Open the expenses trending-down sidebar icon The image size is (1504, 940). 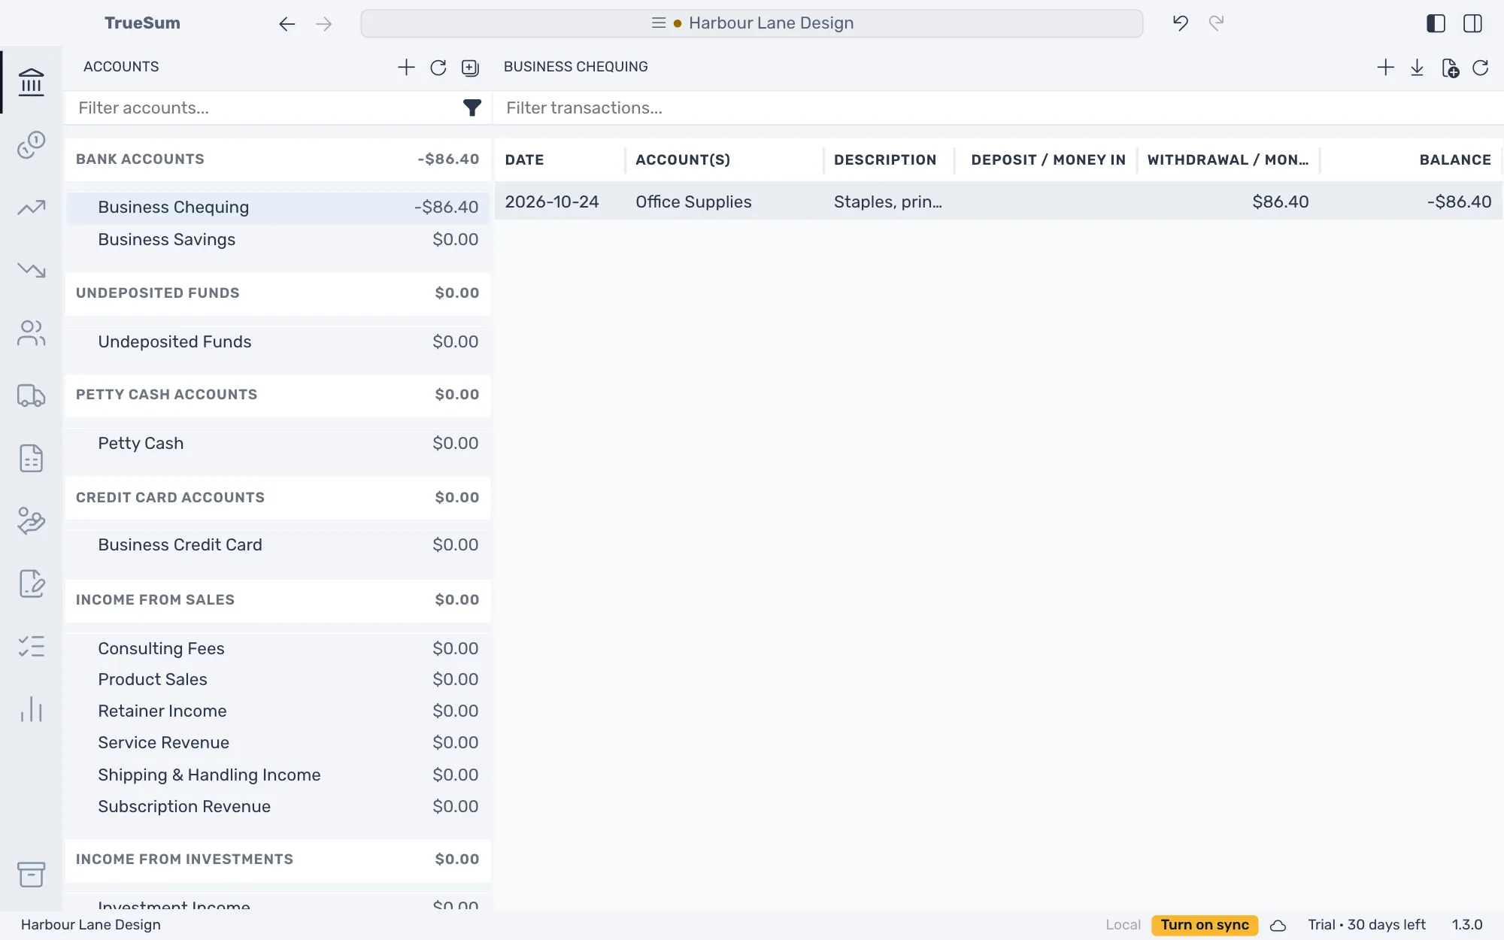coord(31,270)
